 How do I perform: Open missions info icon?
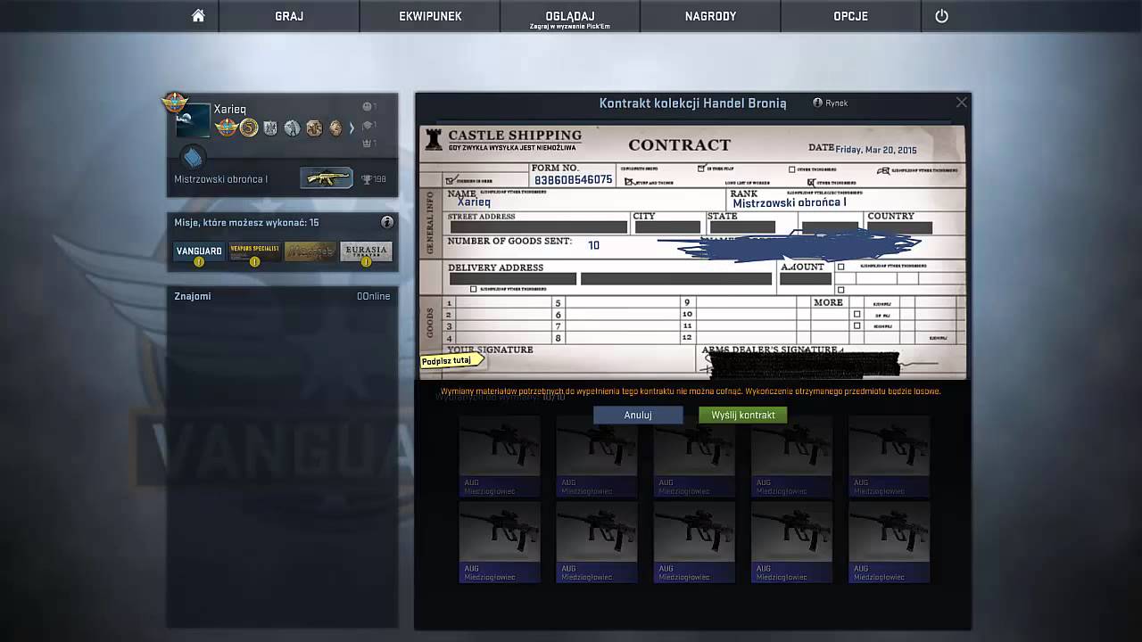click(x=387, y=222)
